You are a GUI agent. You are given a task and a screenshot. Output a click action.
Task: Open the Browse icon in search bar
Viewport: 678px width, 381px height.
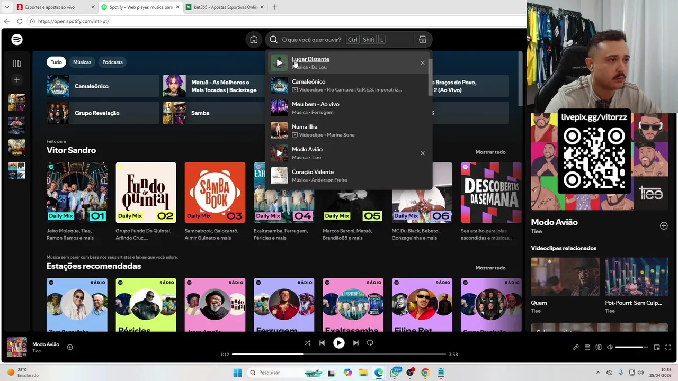(x=422, y=40)
